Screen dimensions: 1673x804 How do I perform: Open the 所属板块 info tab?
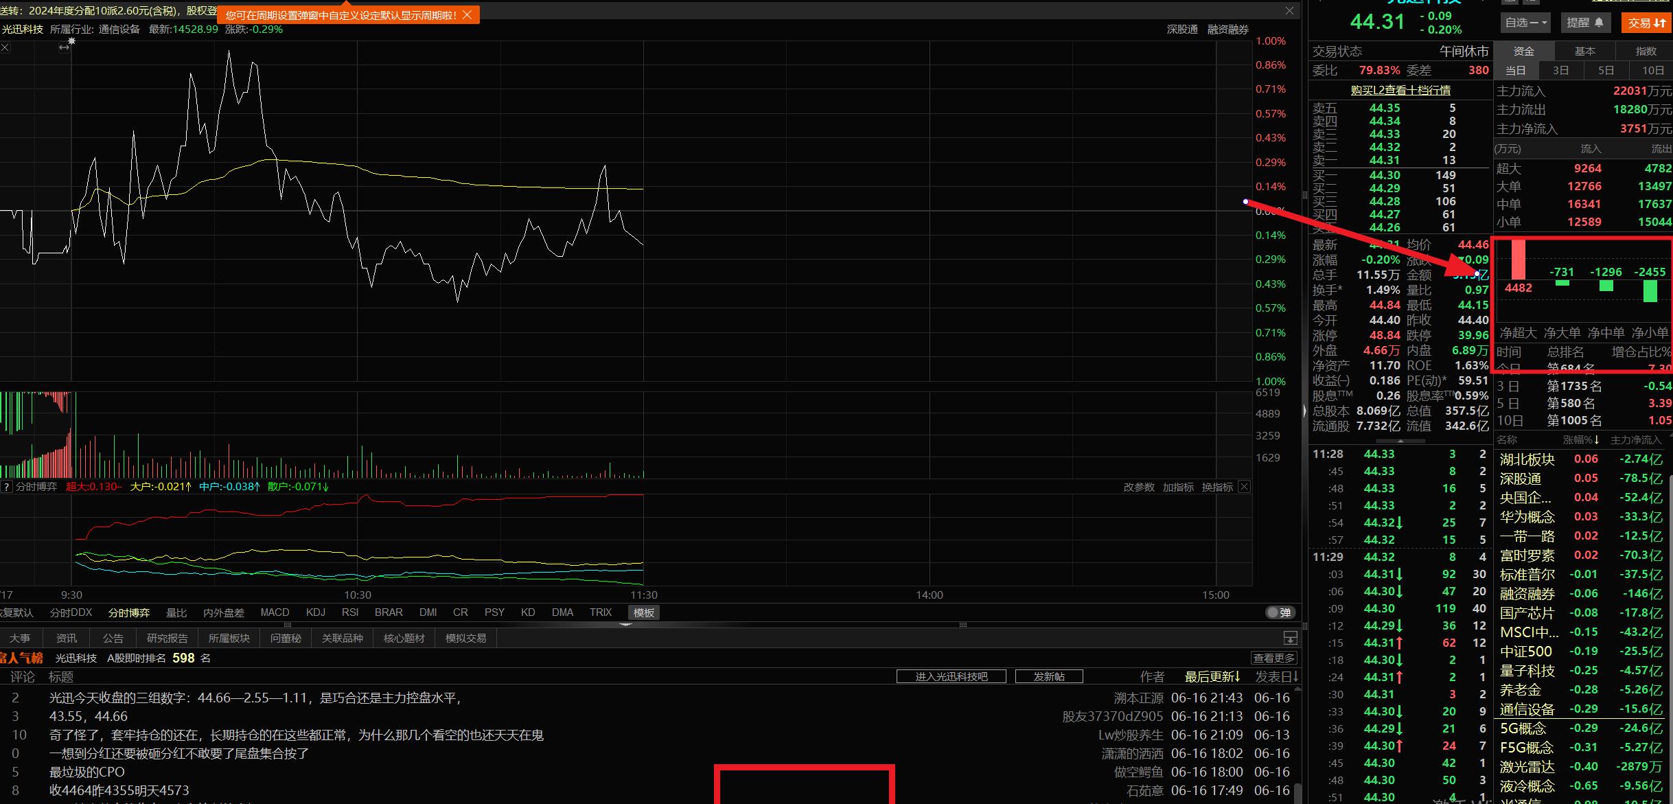pos(229,638)
